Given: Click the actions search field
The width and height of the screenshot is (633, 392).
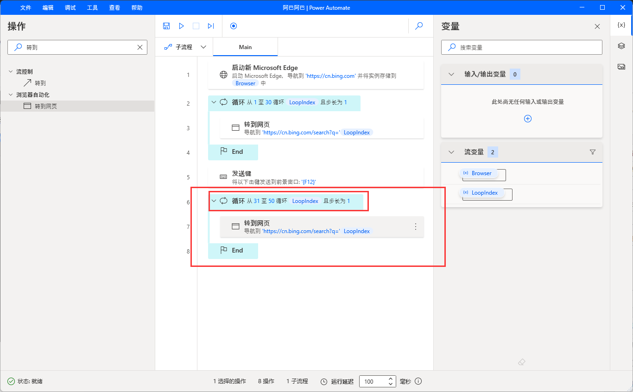Looking at the screenshot, I should 77,47.
